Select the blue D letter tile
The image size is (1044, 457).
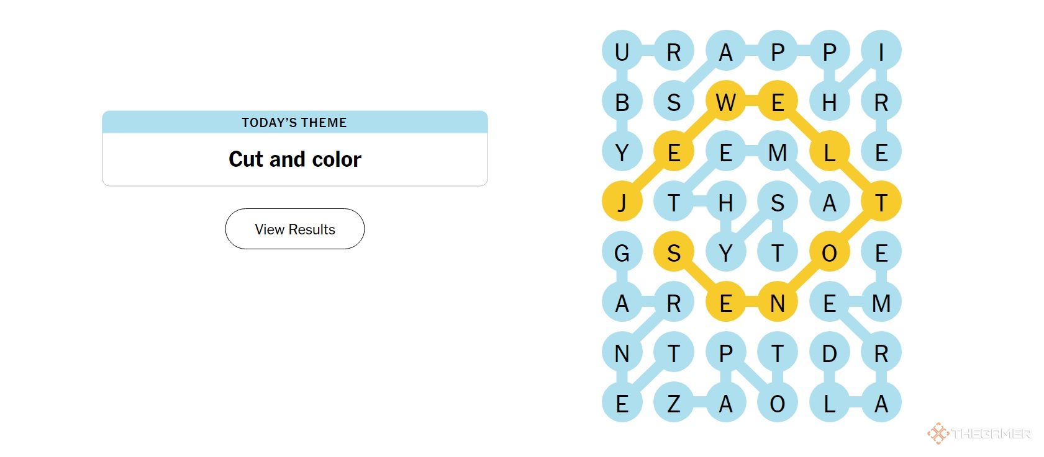point(829,353)
